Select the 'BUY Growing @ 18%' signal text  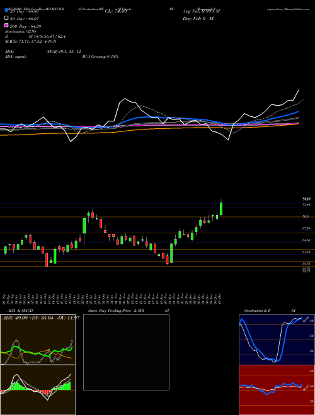(x=100, y=57)
